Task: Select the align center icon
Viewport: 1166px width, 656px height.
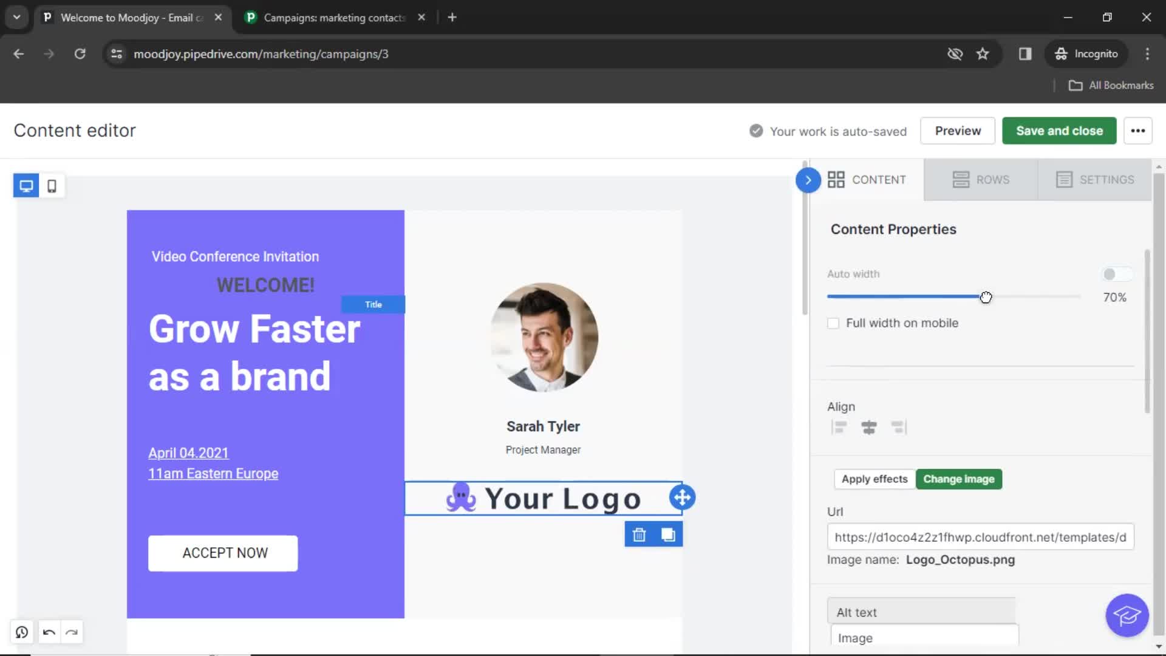Action: point(869,428)
